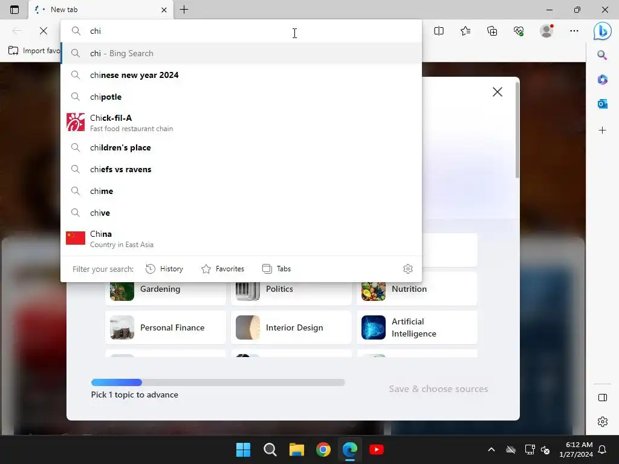
Task: Open the Collections icon in toolbar
Action: point(492,31)
